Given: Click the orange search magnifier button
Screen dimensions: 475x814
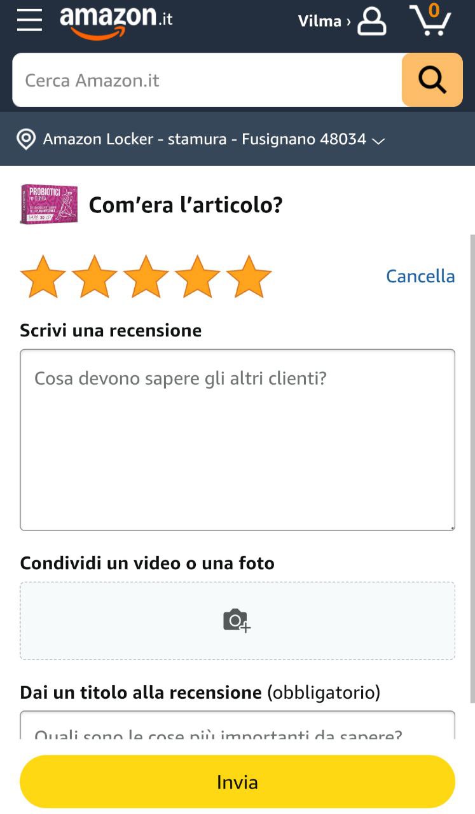Looking at the screenshot, I should [432, 79].
